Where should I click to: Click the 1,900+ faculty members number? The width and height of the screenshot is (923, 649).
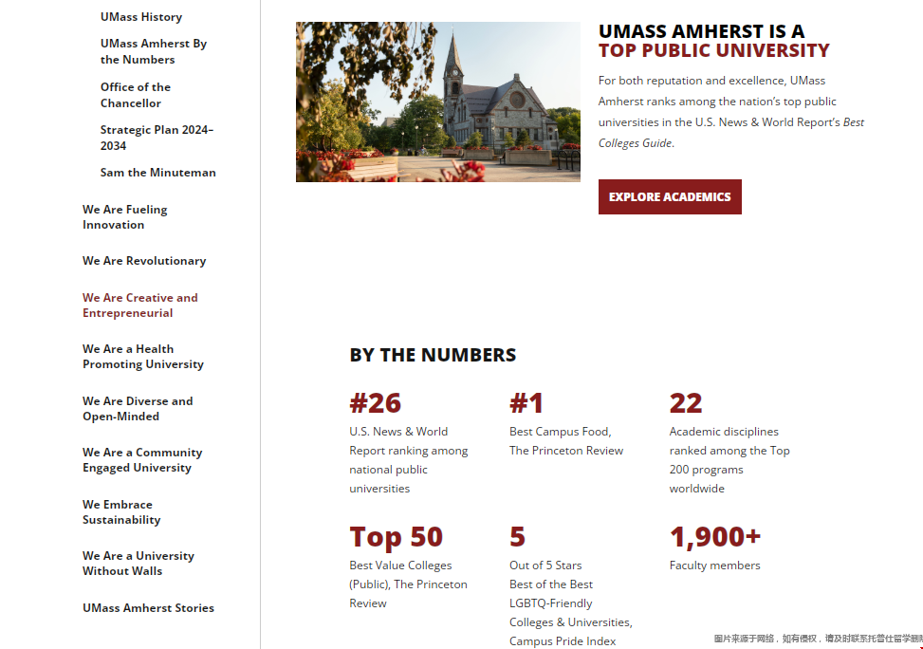click(x=715, y=536)
